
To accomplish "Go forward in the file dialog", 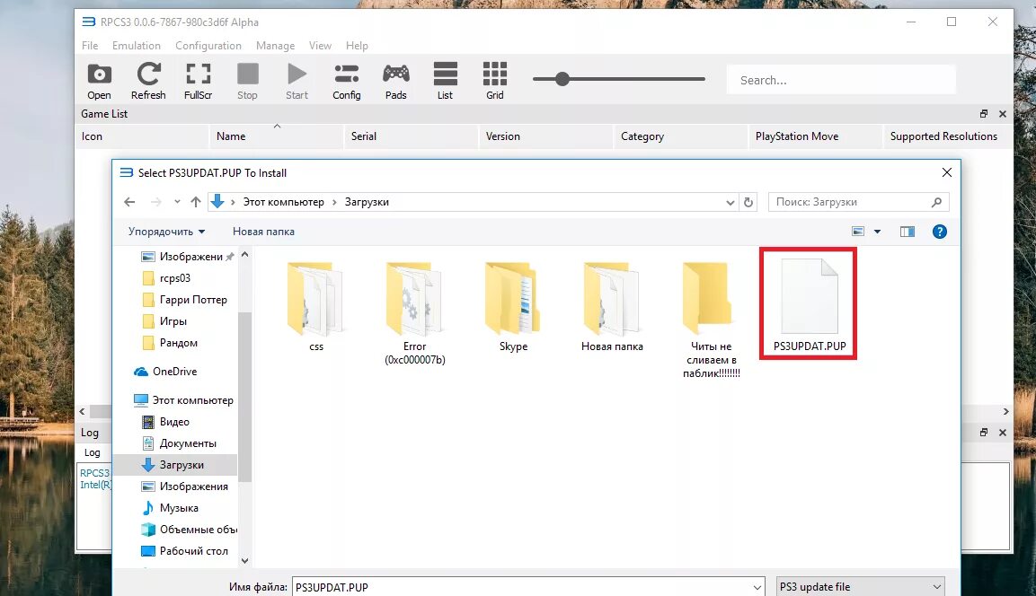I will [156, 202].
